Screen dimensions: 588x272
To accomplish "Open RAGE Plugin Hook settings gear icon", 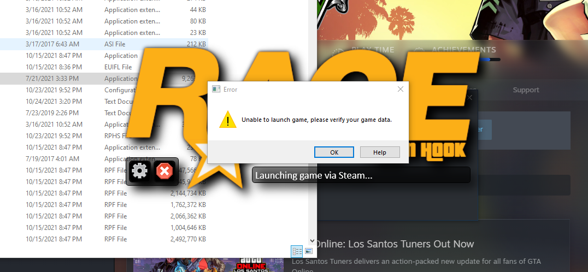I will (140, 172).
